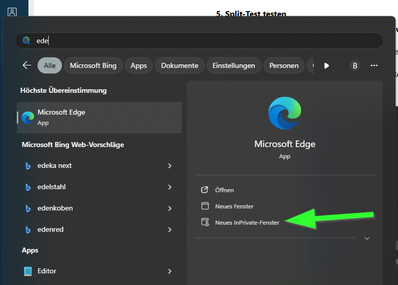Click 'Split-Test testen' heading in background document

tap(251, 14)
